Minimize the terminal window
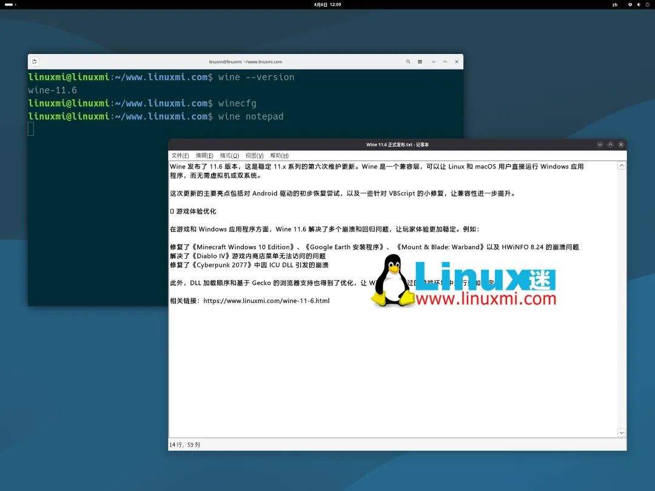Screen dimensions: 655x491 coord(434,61)
